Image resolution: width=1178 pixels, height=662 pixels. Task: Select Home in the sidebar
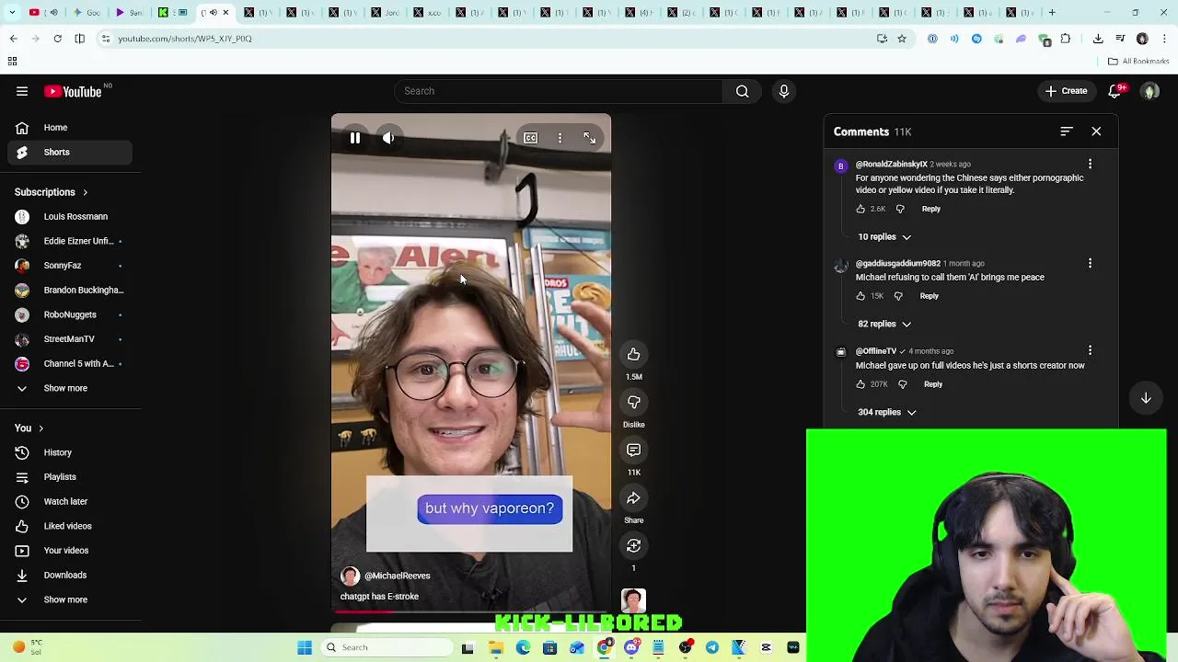[x=70, y=128]
